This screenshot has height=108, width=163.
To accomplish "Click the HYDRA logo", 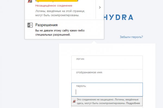I will 119,18.
